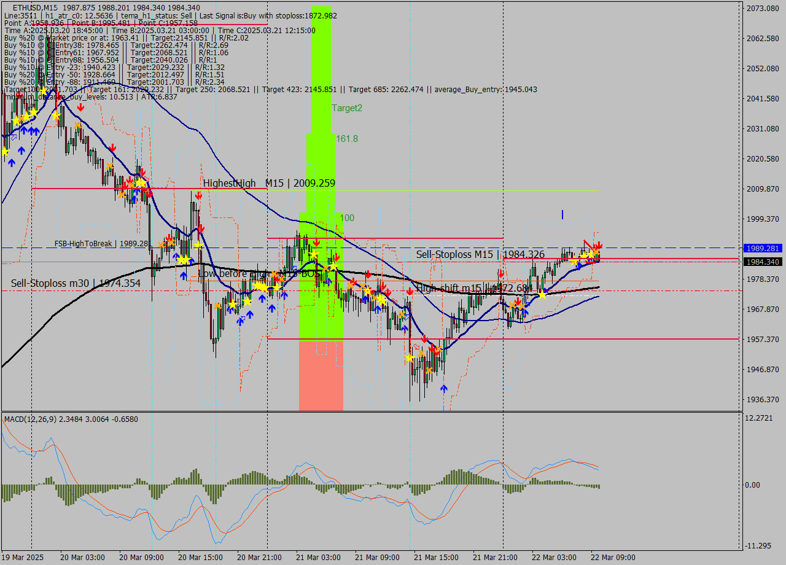
Task: Click the 161.8 Fibonacci level label
Action: pos(349,138)
